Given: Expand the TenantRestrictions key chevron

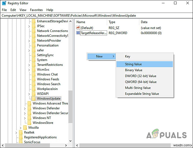Looking at the screenshot, I should tap(29, 65).
